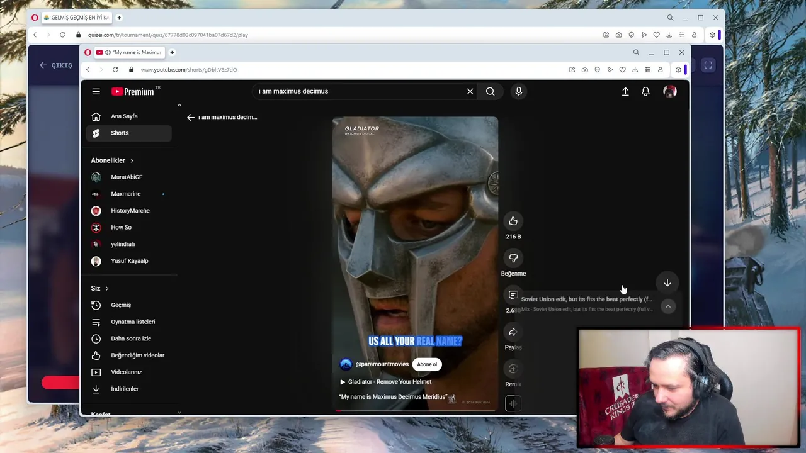Image resolution: width=806 pixels, height=453 pixels.
Task: Open the upload/create button in YouTube header
Action: 625,91
